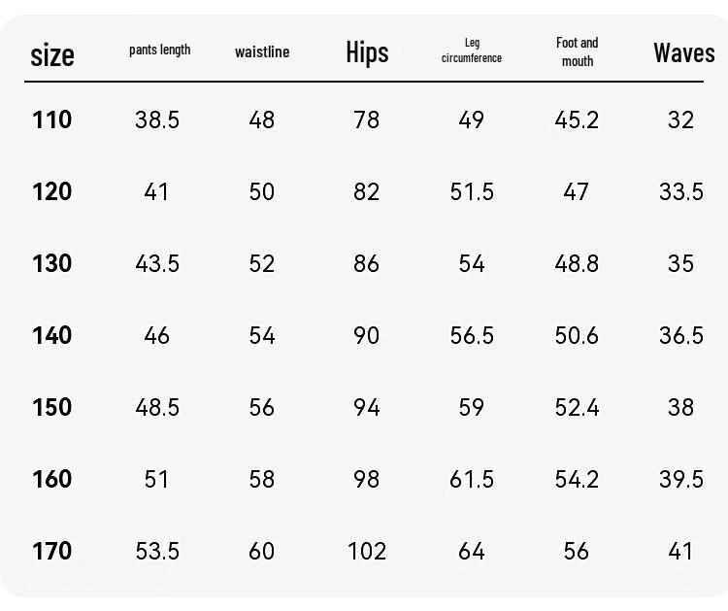Select the pants length column header
The height and width of the screenshot is (611, 728).
(x=160, y=50)
